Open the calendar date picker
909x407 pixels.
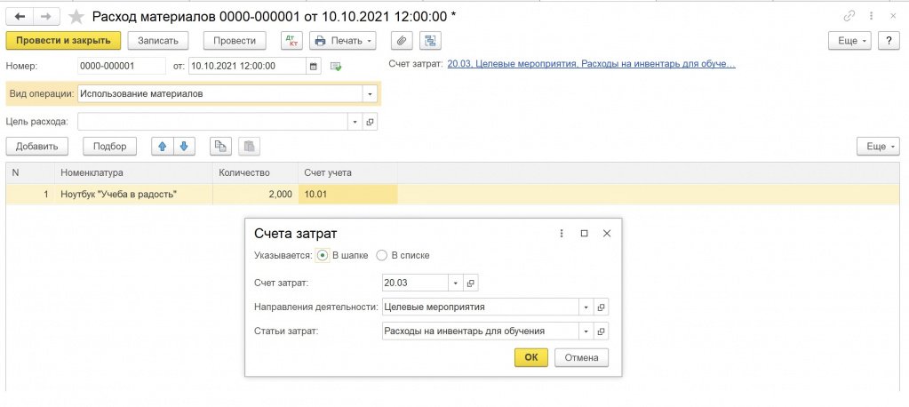click(314, 66)
